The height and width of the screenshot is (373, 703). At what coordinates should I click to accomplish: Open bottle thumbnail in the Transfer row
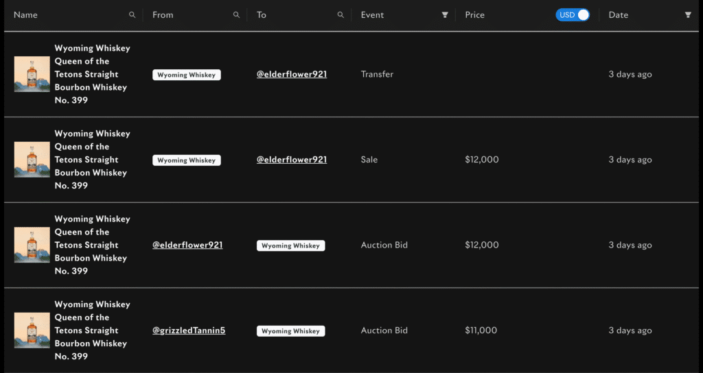pyautogui.click(x=32, y=74)
